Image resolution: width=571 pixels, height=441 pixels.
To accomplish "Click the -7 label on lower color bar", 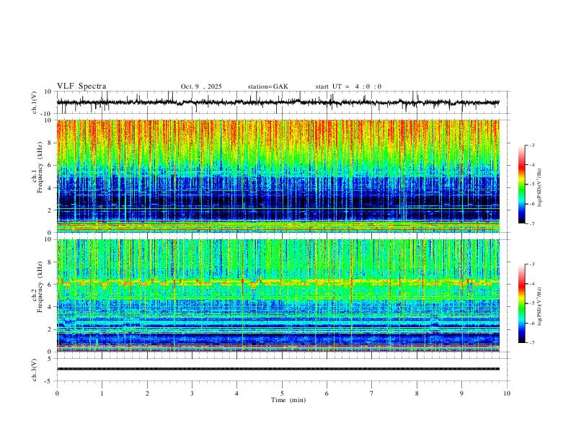I will click(x=532, y=343).
